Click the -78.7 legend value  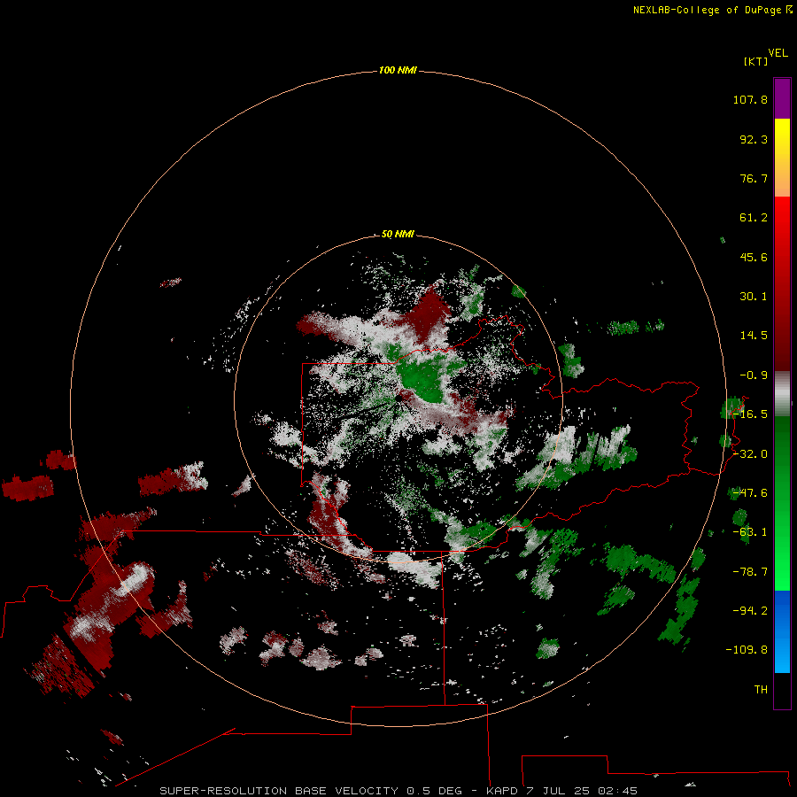click(x=750, y=572)
